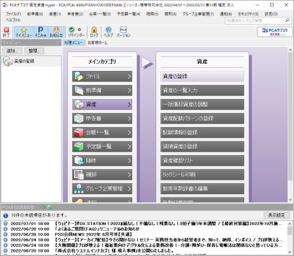Click the ロック padlock icon
294x256 pixels.
coord(94,32)
